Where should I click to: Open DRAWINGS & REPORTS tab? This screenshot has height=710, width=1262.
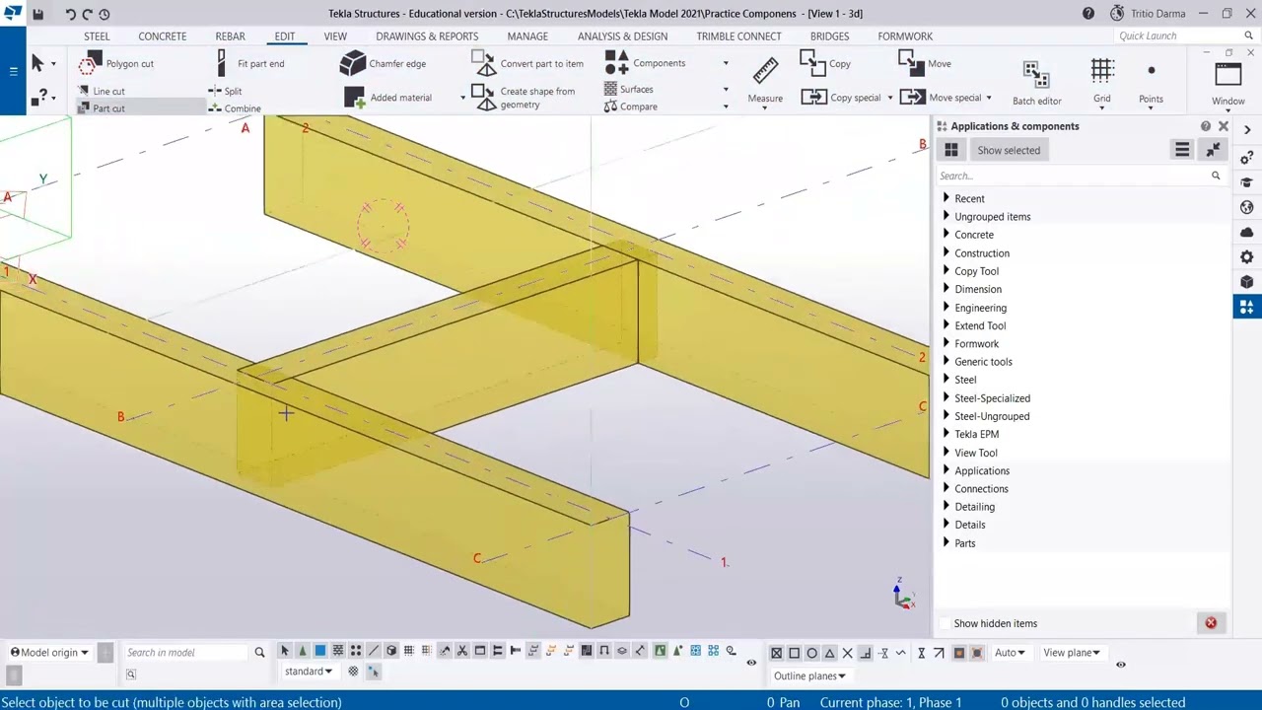(x=427, y=36)
